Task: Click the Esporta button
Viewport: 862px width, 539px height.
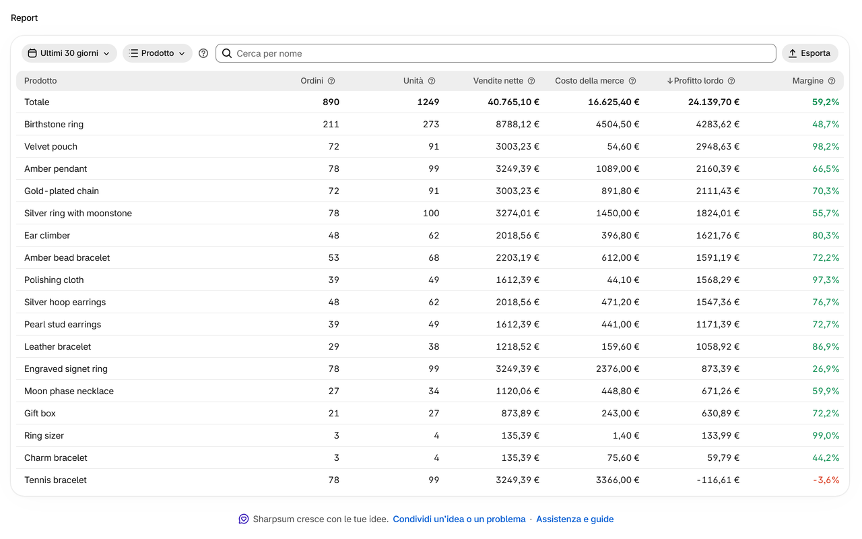Action: pos(810,53)
